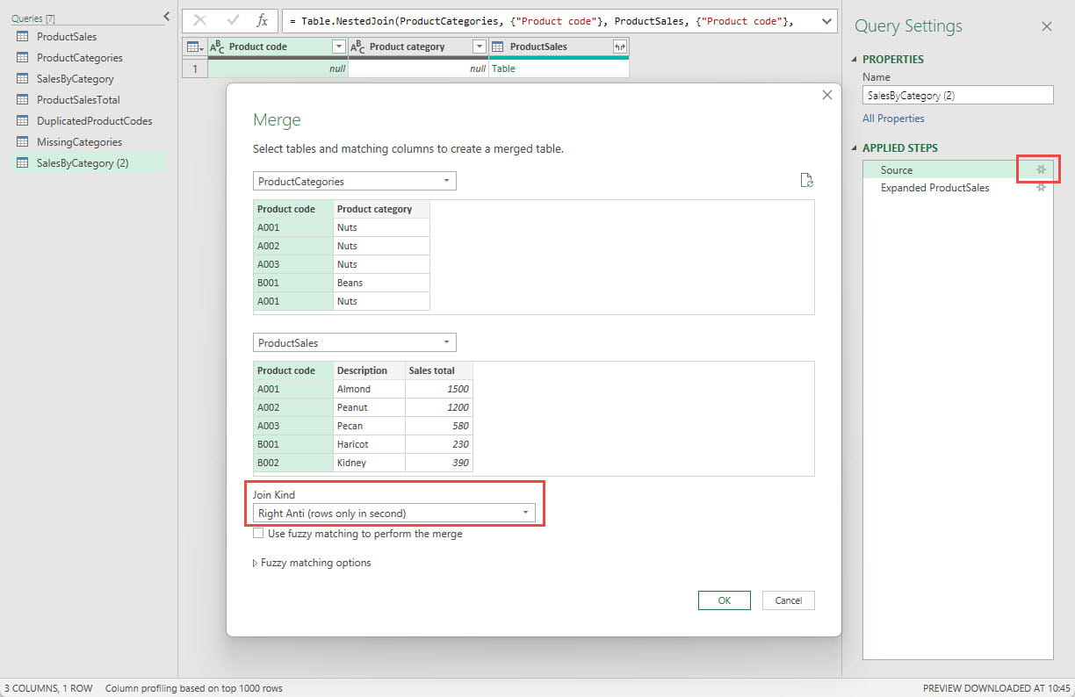Viewport: 1075px width, 697px height.
Task: Click the expand icon on ProductSales column
Action: pos(619,47)
